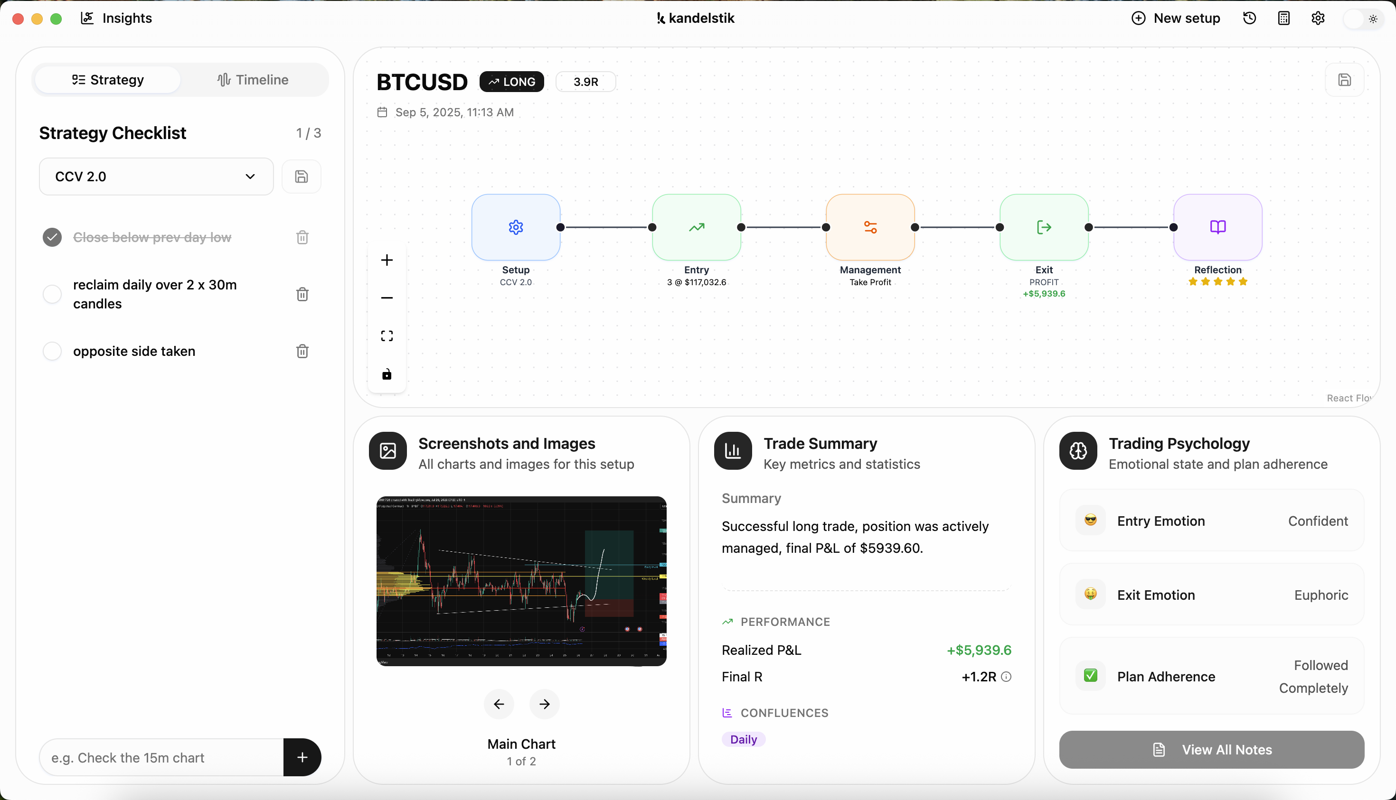The width and height of the screenshot is (1396, 800).
Task: Click the LONG direction badge
Action: 511,81
